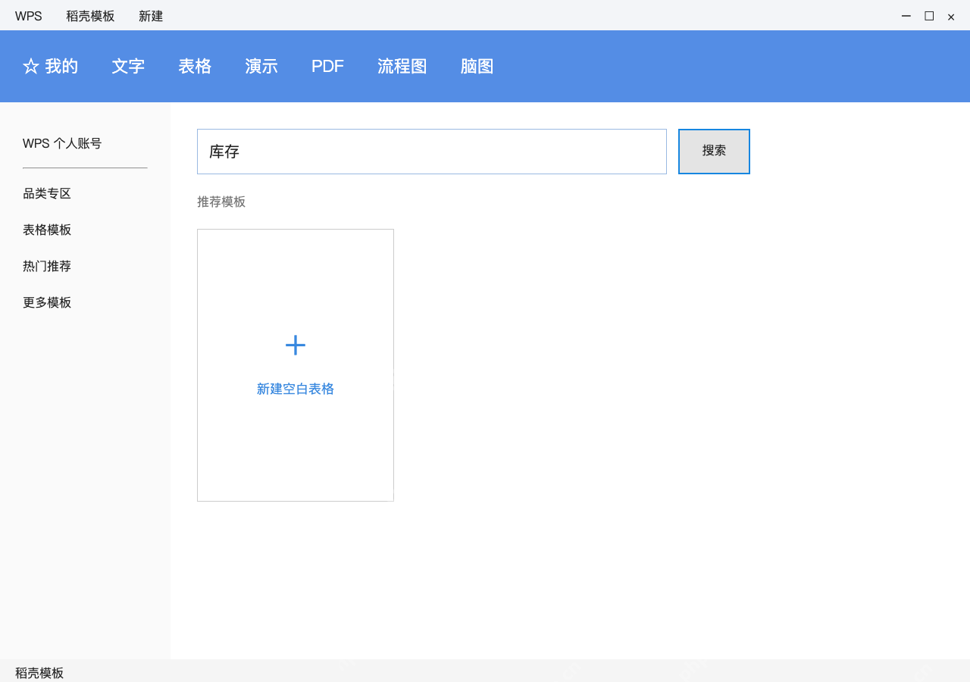Open the 稻壳模板 menu in title bar
The width and height of the screenshot is (970, 682).
pyautogui.click(x=90, y=16)
